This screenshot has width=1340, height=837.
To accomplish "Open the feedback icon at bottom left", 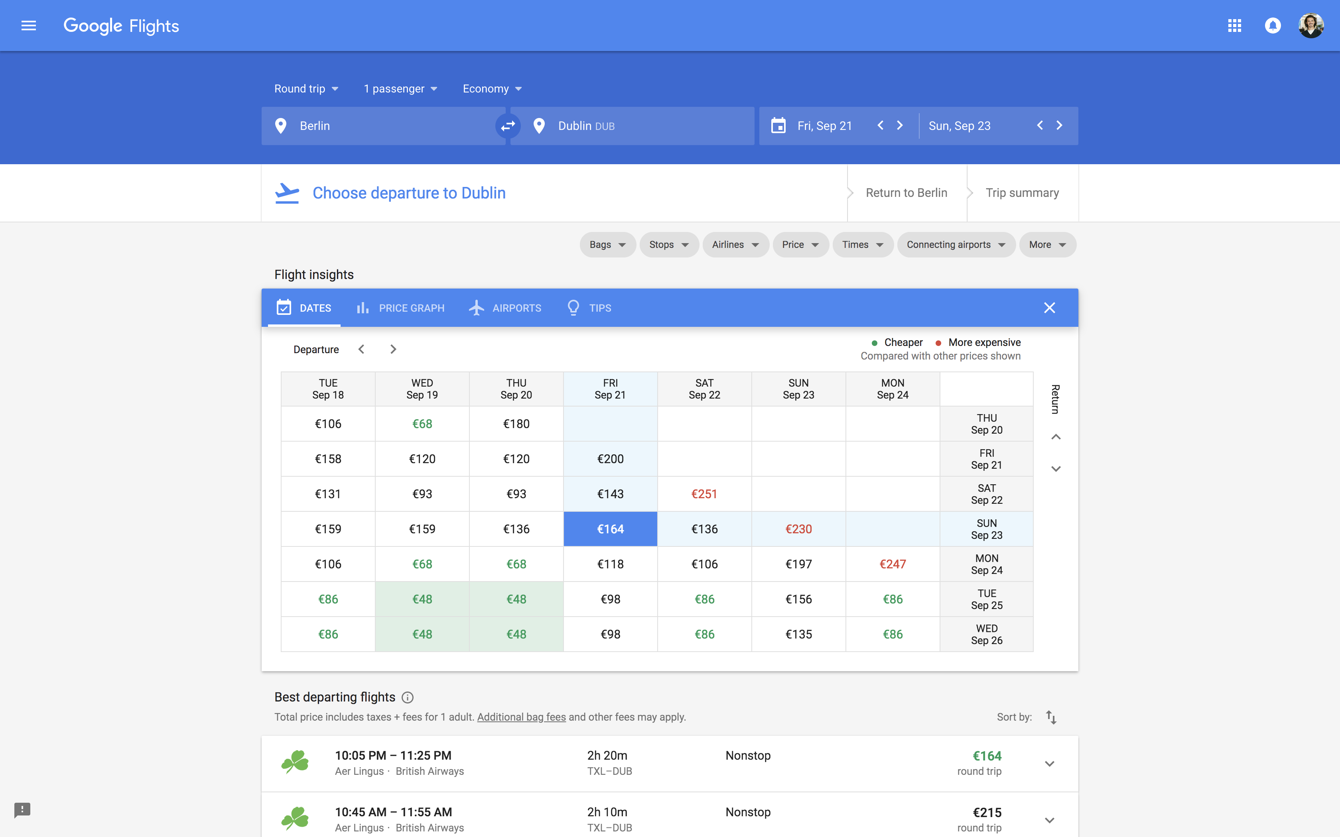I will point(22,810).
